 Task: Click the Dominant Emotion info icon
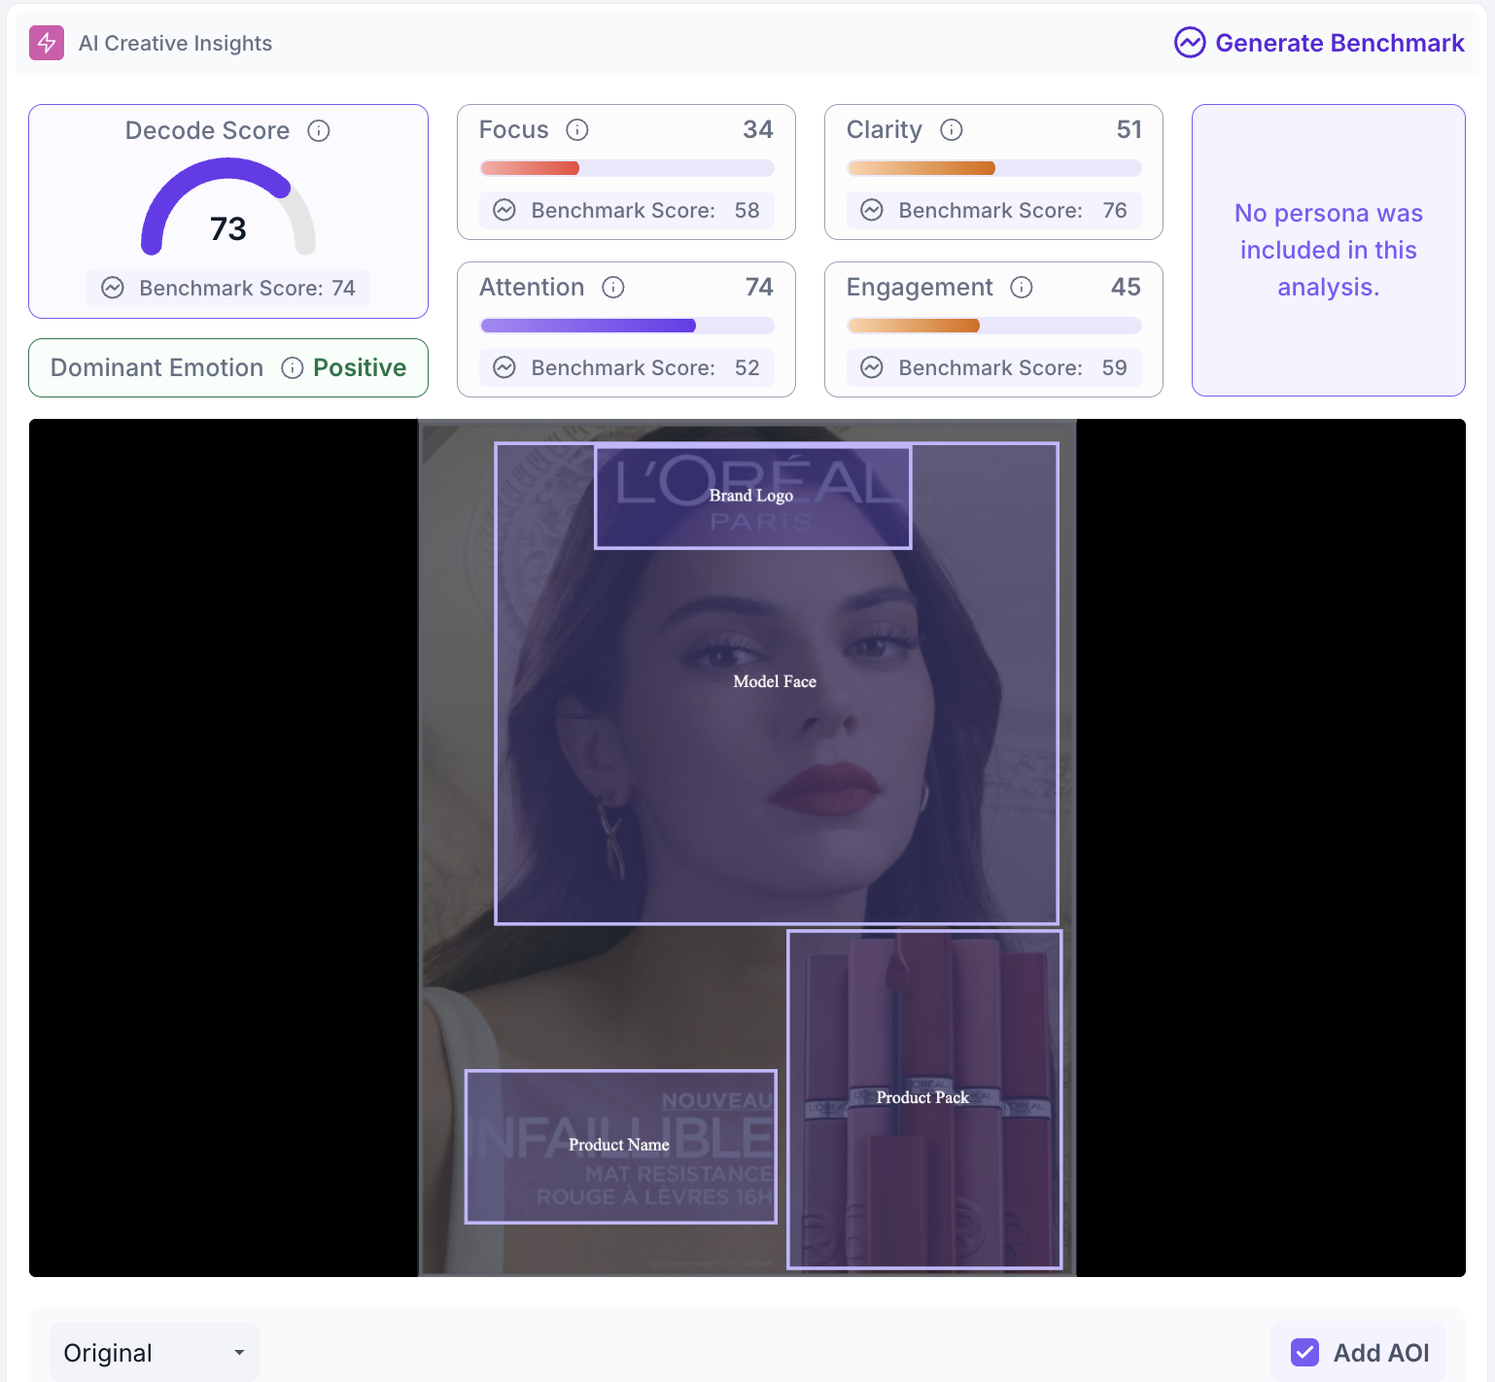(293, 367)
